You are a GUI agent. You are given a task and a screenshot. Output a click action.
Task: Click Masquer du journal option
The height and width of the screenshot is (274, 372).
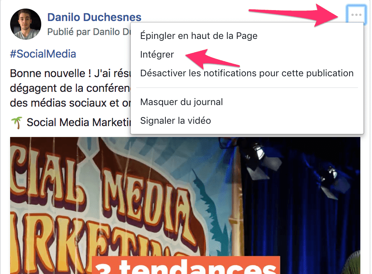[x=181, y=102]
